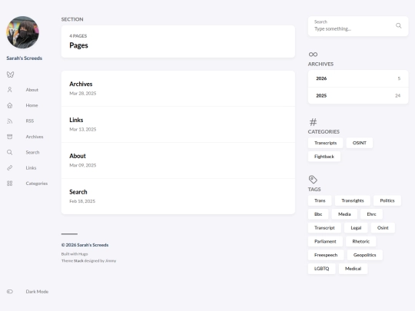Select the Rhetoric tag

tap(360, 241)
